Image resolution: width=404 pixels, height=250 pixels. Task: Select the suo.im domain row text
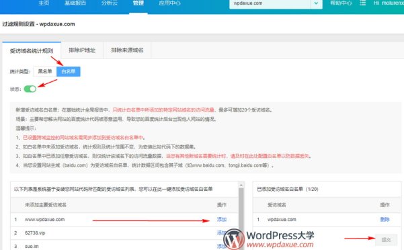click(x=32, y=246)
